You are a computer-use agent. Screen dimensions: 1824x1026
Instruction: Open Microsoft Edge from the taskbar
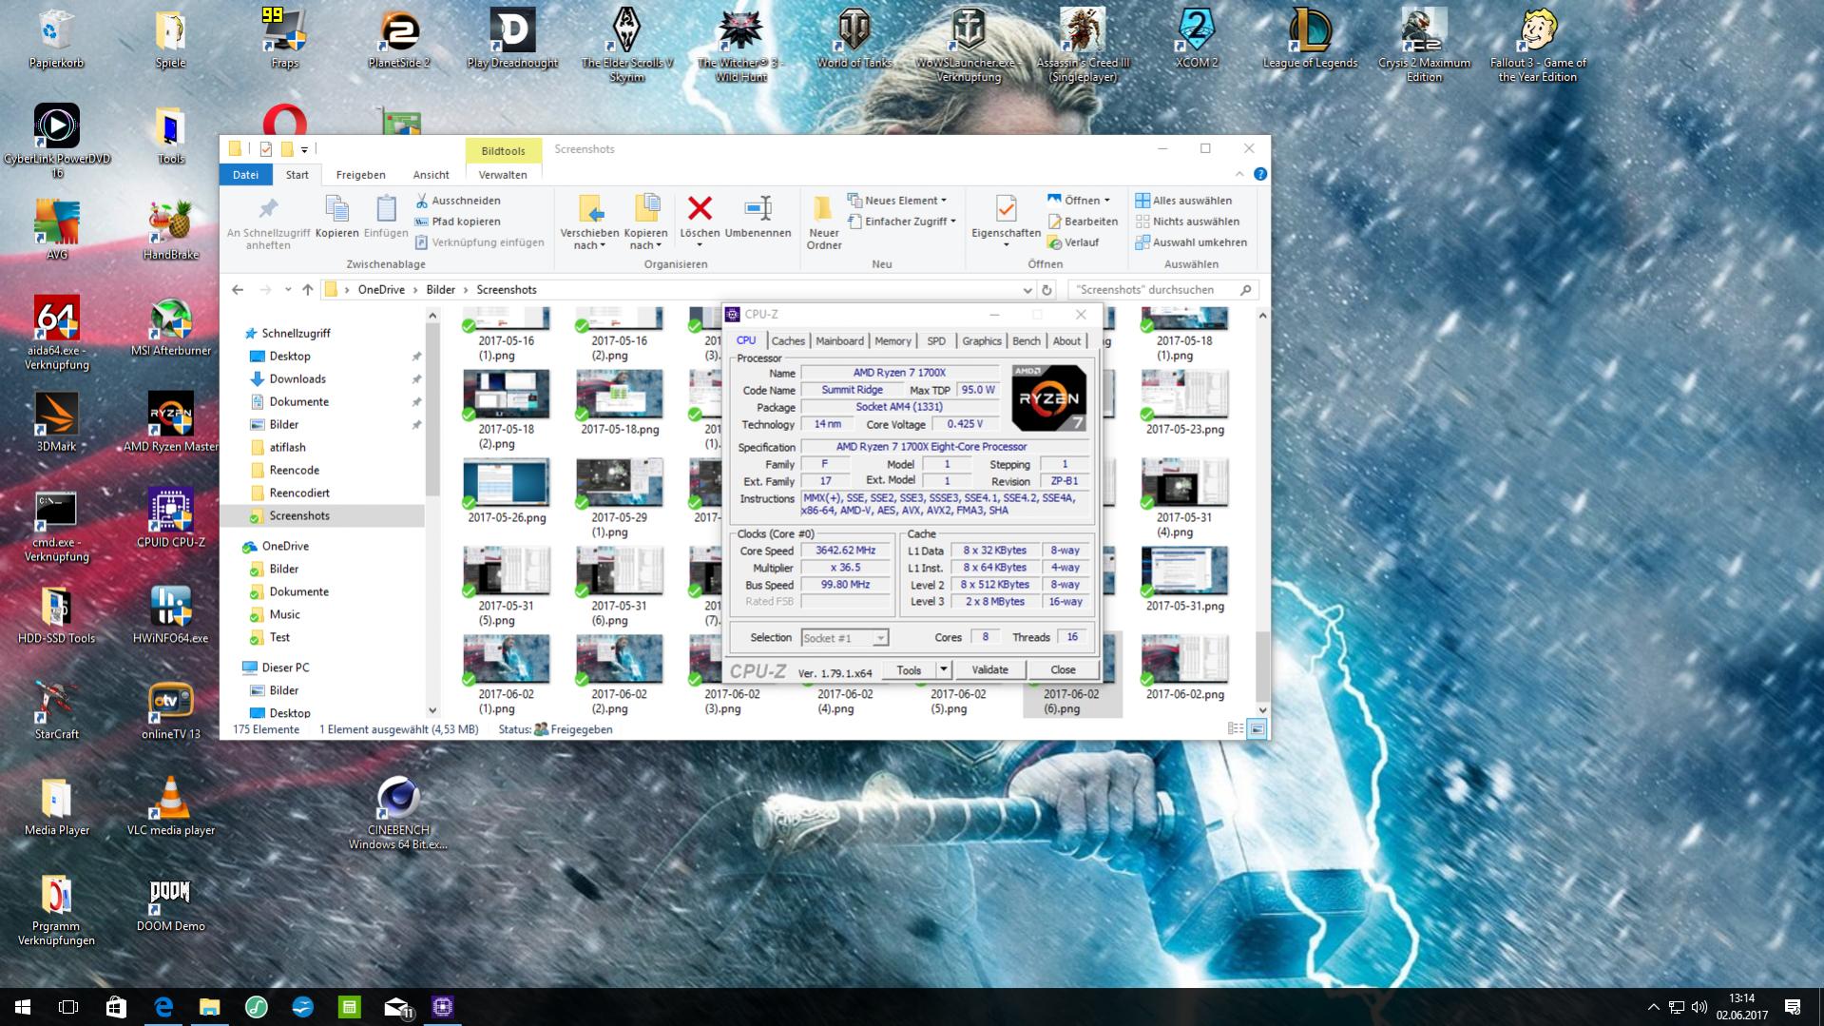click(163, 1007)
